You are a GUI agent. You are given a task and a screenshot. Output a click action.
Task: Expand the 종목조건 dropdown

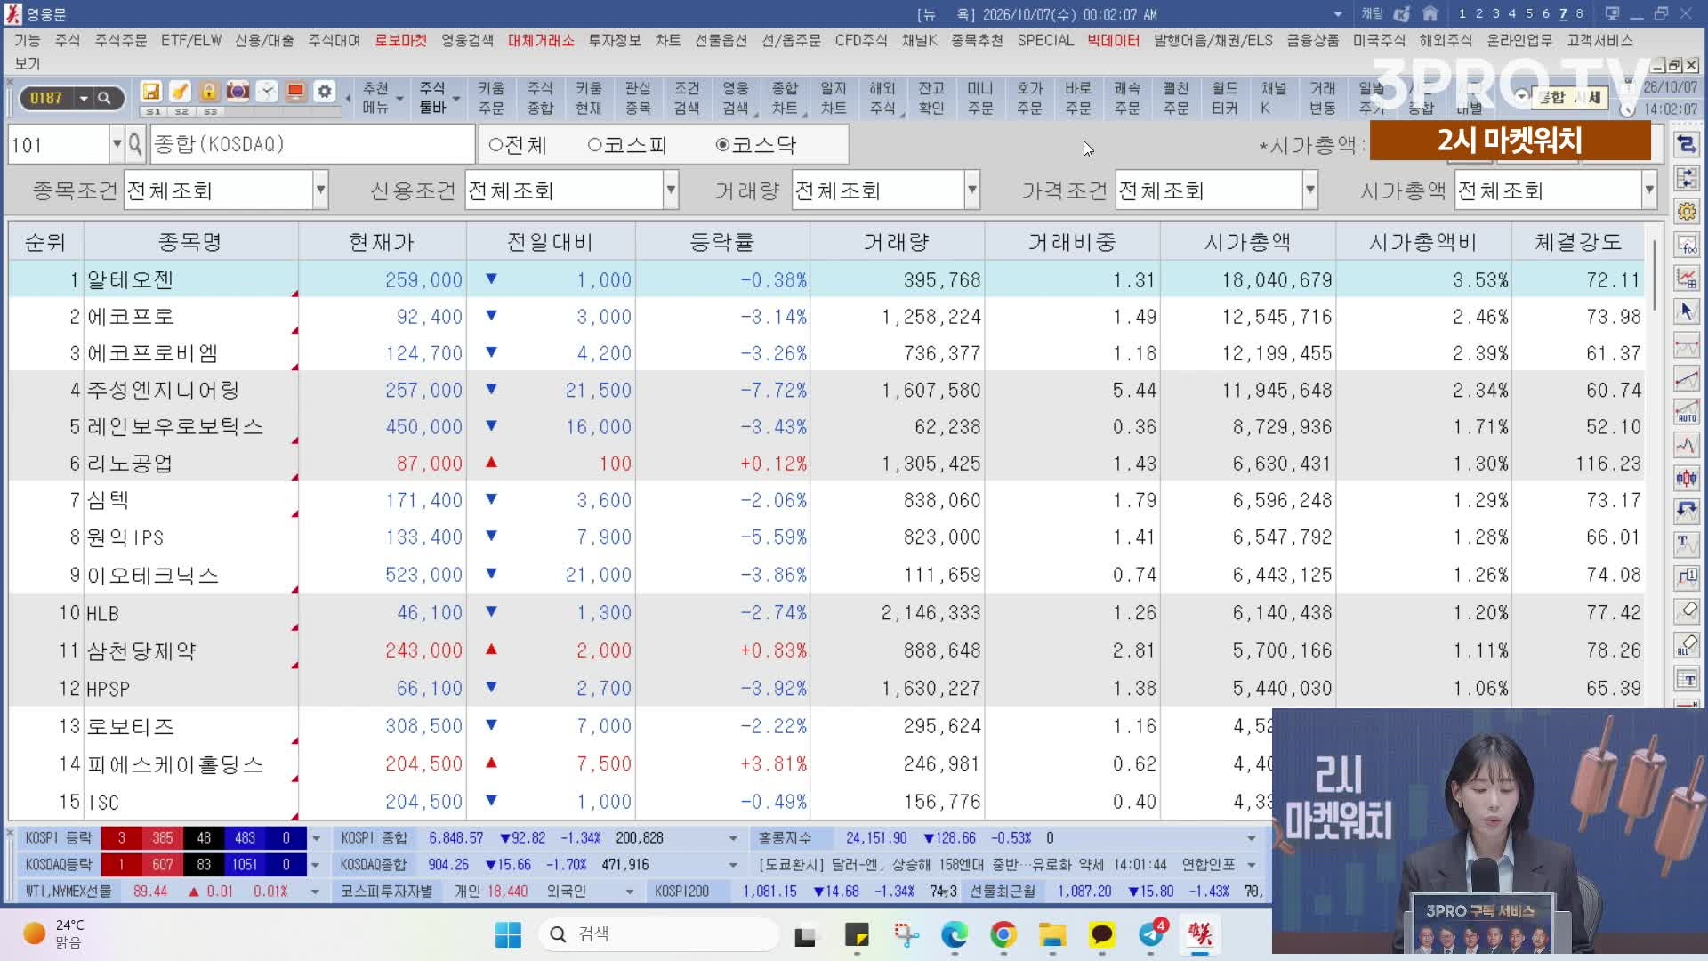320,190
